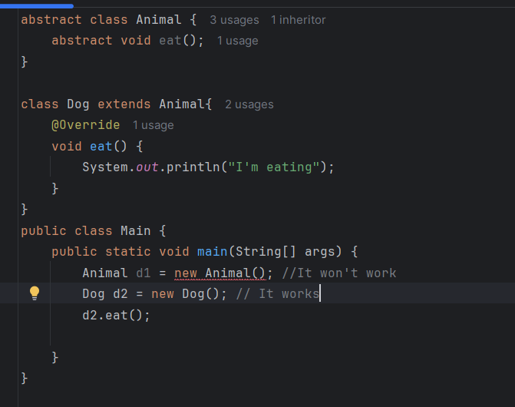
Task: Open the "1 inheritor" hint for Animal
Action: pyautogui.click(x=299, y=20)
